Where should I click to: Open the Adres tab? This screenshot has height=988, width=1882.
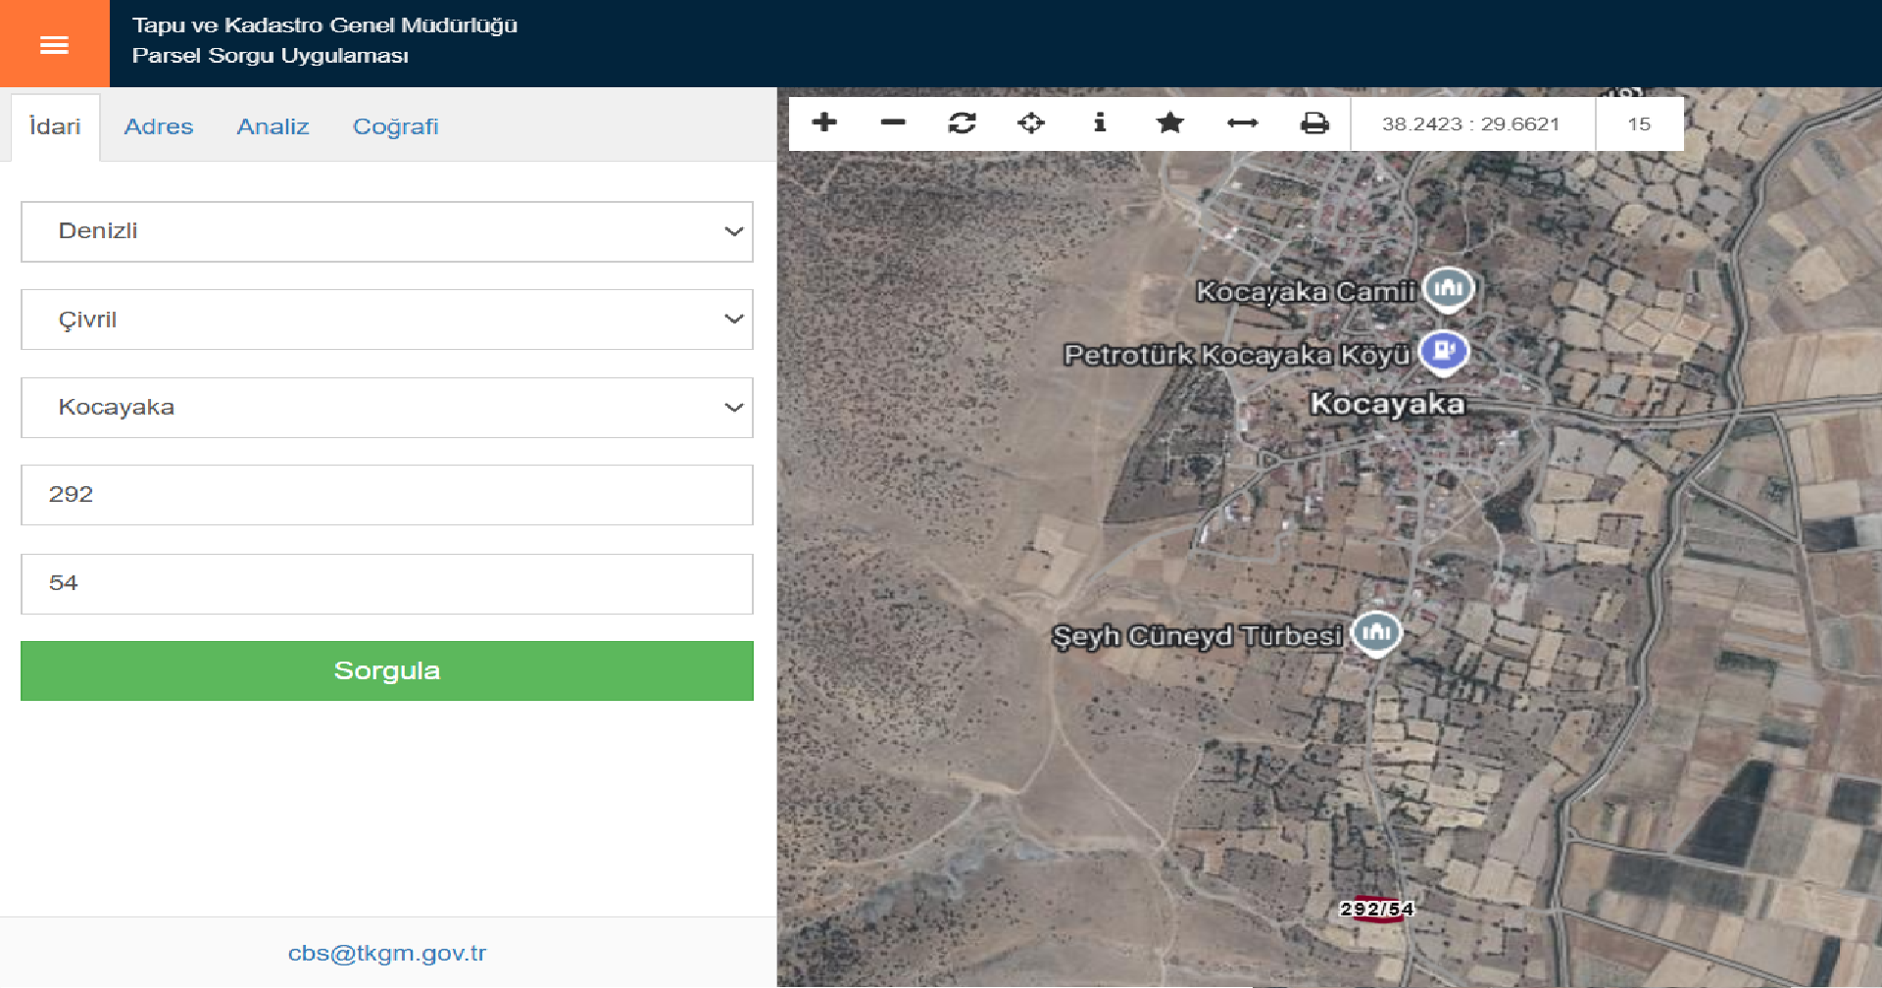tap(159, 126)
